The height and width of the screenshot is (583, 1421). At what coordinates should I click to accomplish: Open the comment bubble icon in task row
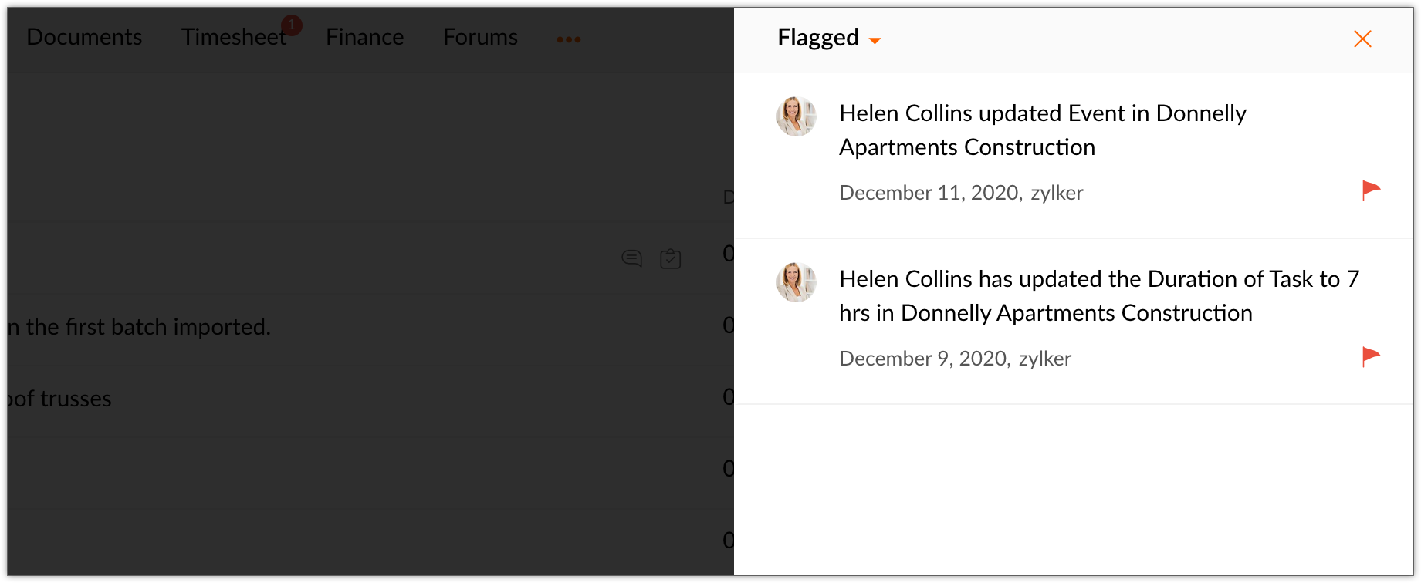(x=631, y=258)
